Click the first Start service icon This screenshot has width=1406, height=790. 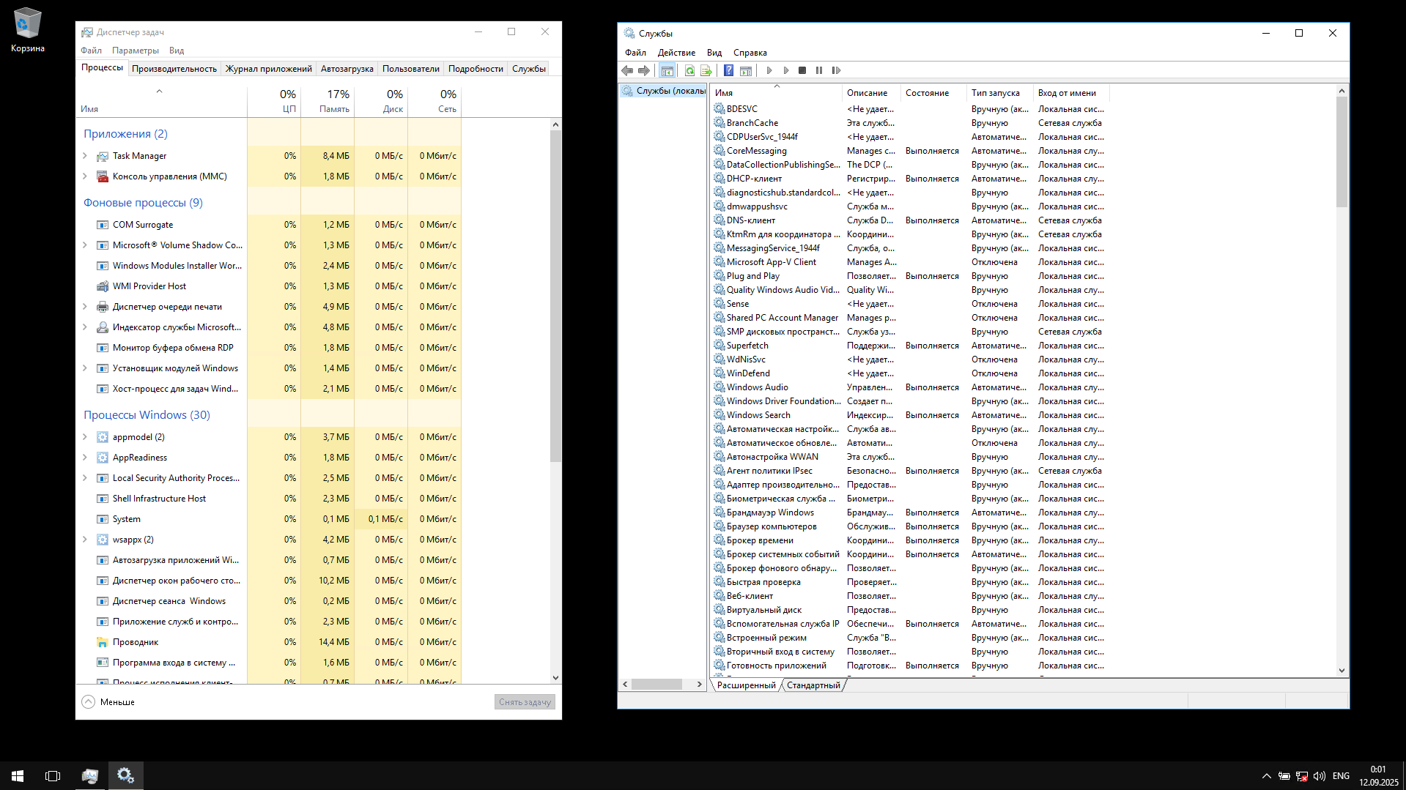(x=769, y=70)
